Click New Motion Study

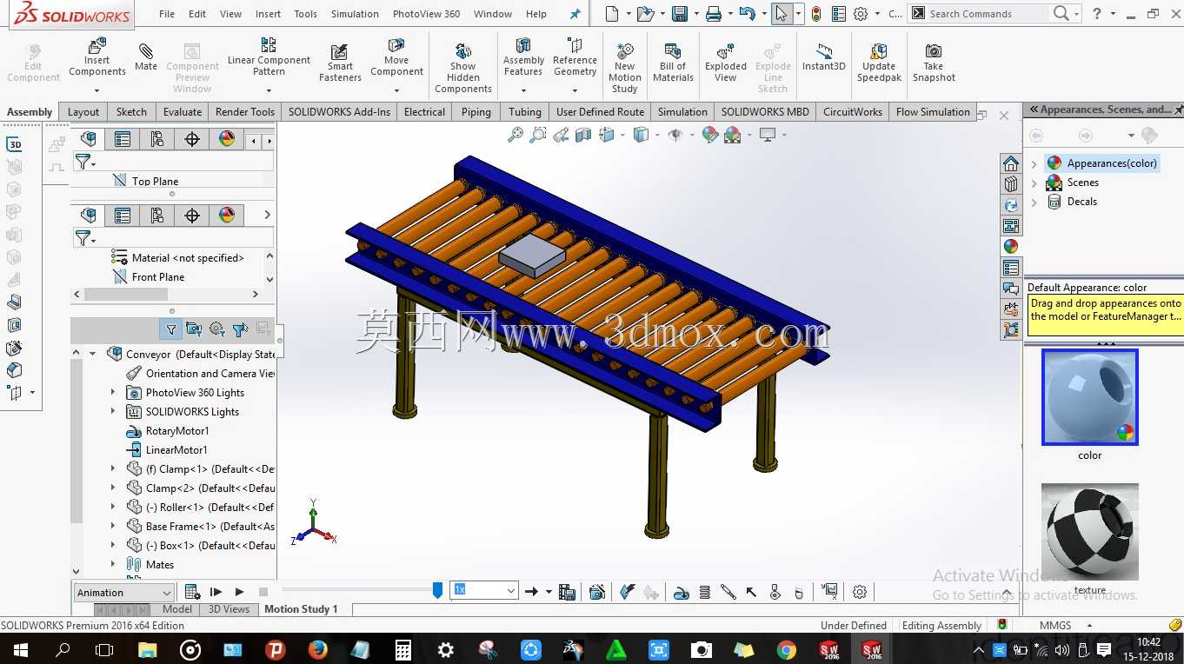tap(624, 68)
